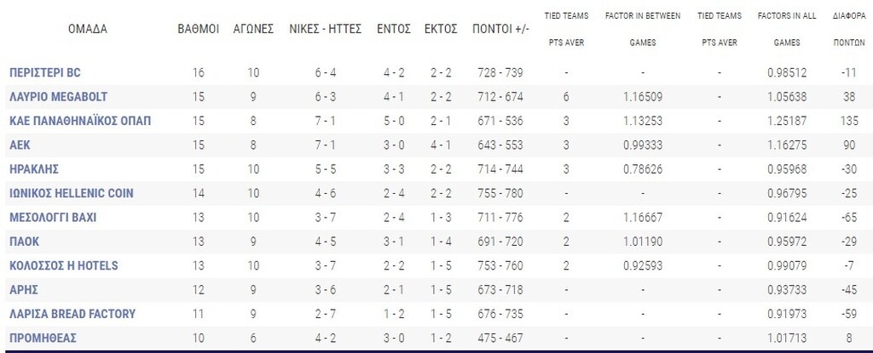Open the ΗΡΑΚΛΗΣ team link
The width and height of the screenshot is (873, 353).
[34, 168]
